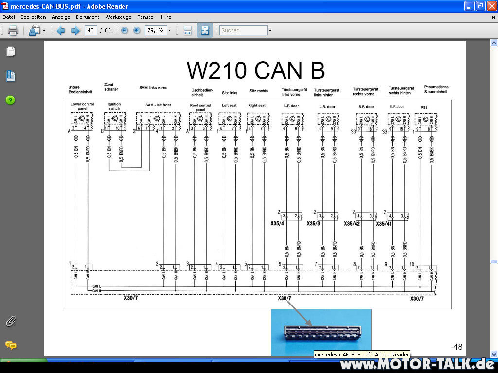The image size is (498, 373).
Task: Open the Bearbeiten menu
Action: pos(33,17)
